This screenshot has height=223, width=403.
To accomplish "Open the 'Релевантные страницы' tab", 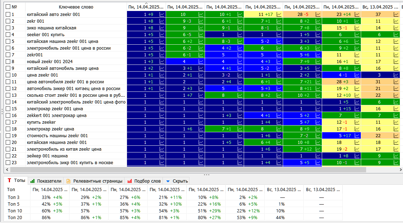I will pyautogui.click(x=94, y=181).
